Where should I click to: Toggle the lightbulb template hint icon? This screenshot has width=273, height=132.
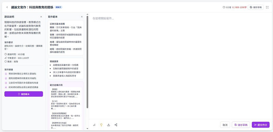[101, 125]
